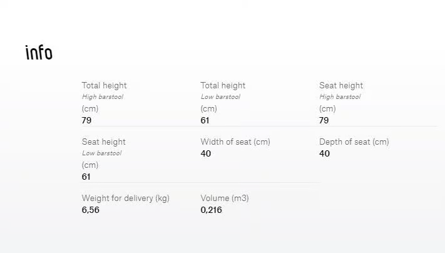Click the (cm) unit under first Total height
The image size is (445, 253).
[x=90, y=109]
